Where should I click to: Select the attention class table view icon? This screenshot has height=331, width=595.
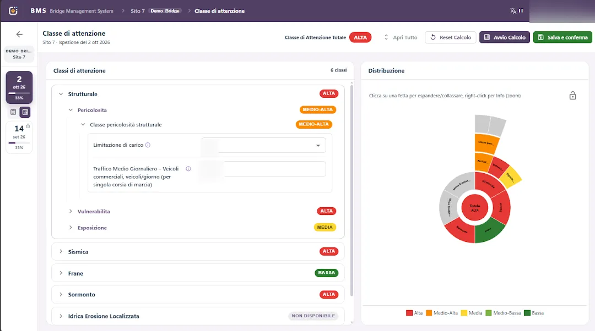point(25,112)
